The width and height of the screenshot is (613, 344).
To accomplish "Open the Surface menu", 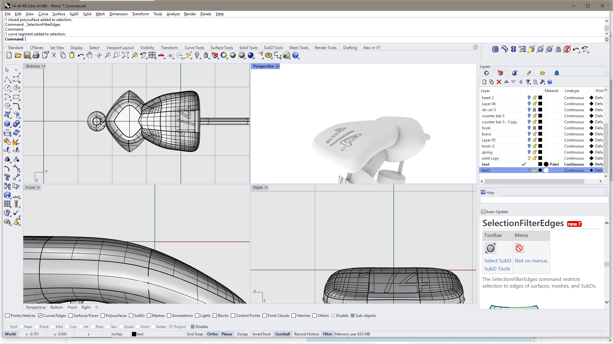I will click(x=59, y=14).
